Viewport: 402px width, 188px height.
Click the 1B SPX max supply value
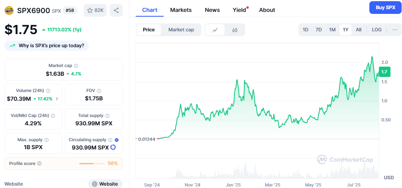coord(33,148)
